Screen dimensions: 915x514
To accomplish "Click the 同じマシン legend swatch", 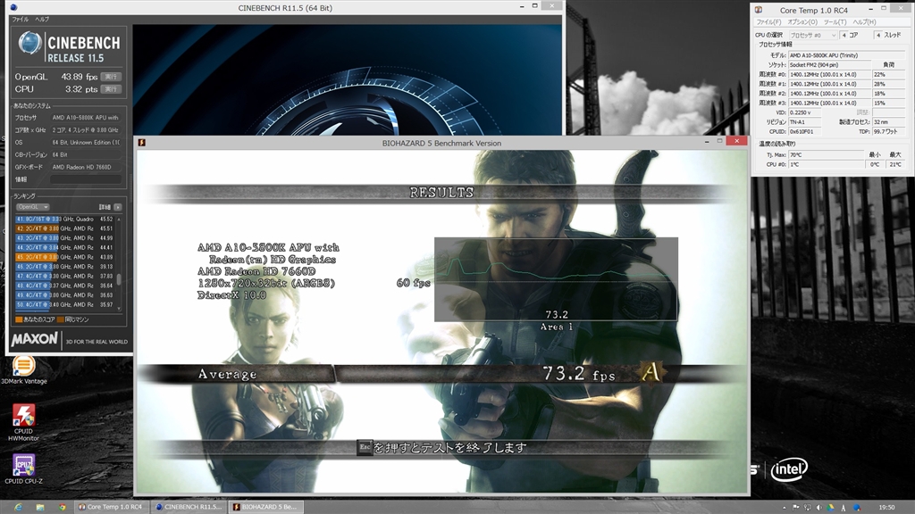I will tap(61, 319).
